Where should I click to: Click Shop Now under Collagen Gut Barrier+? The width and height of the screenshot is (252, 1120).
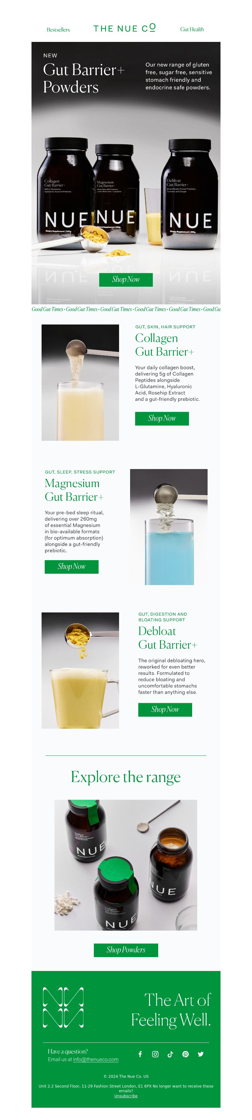click(162, 418)
